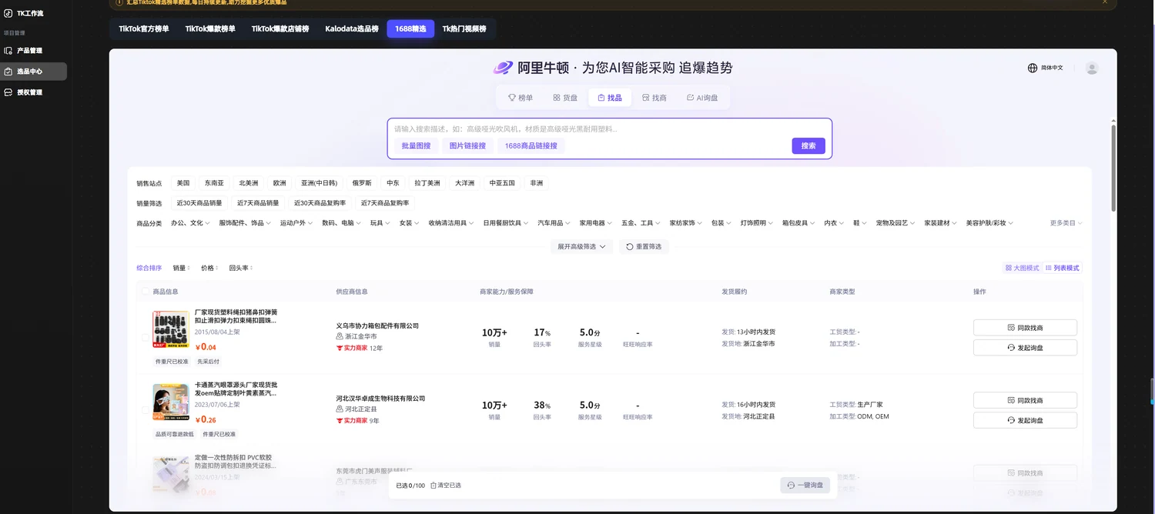Open TikTok官方榜单 tab

tap(144, 28)
